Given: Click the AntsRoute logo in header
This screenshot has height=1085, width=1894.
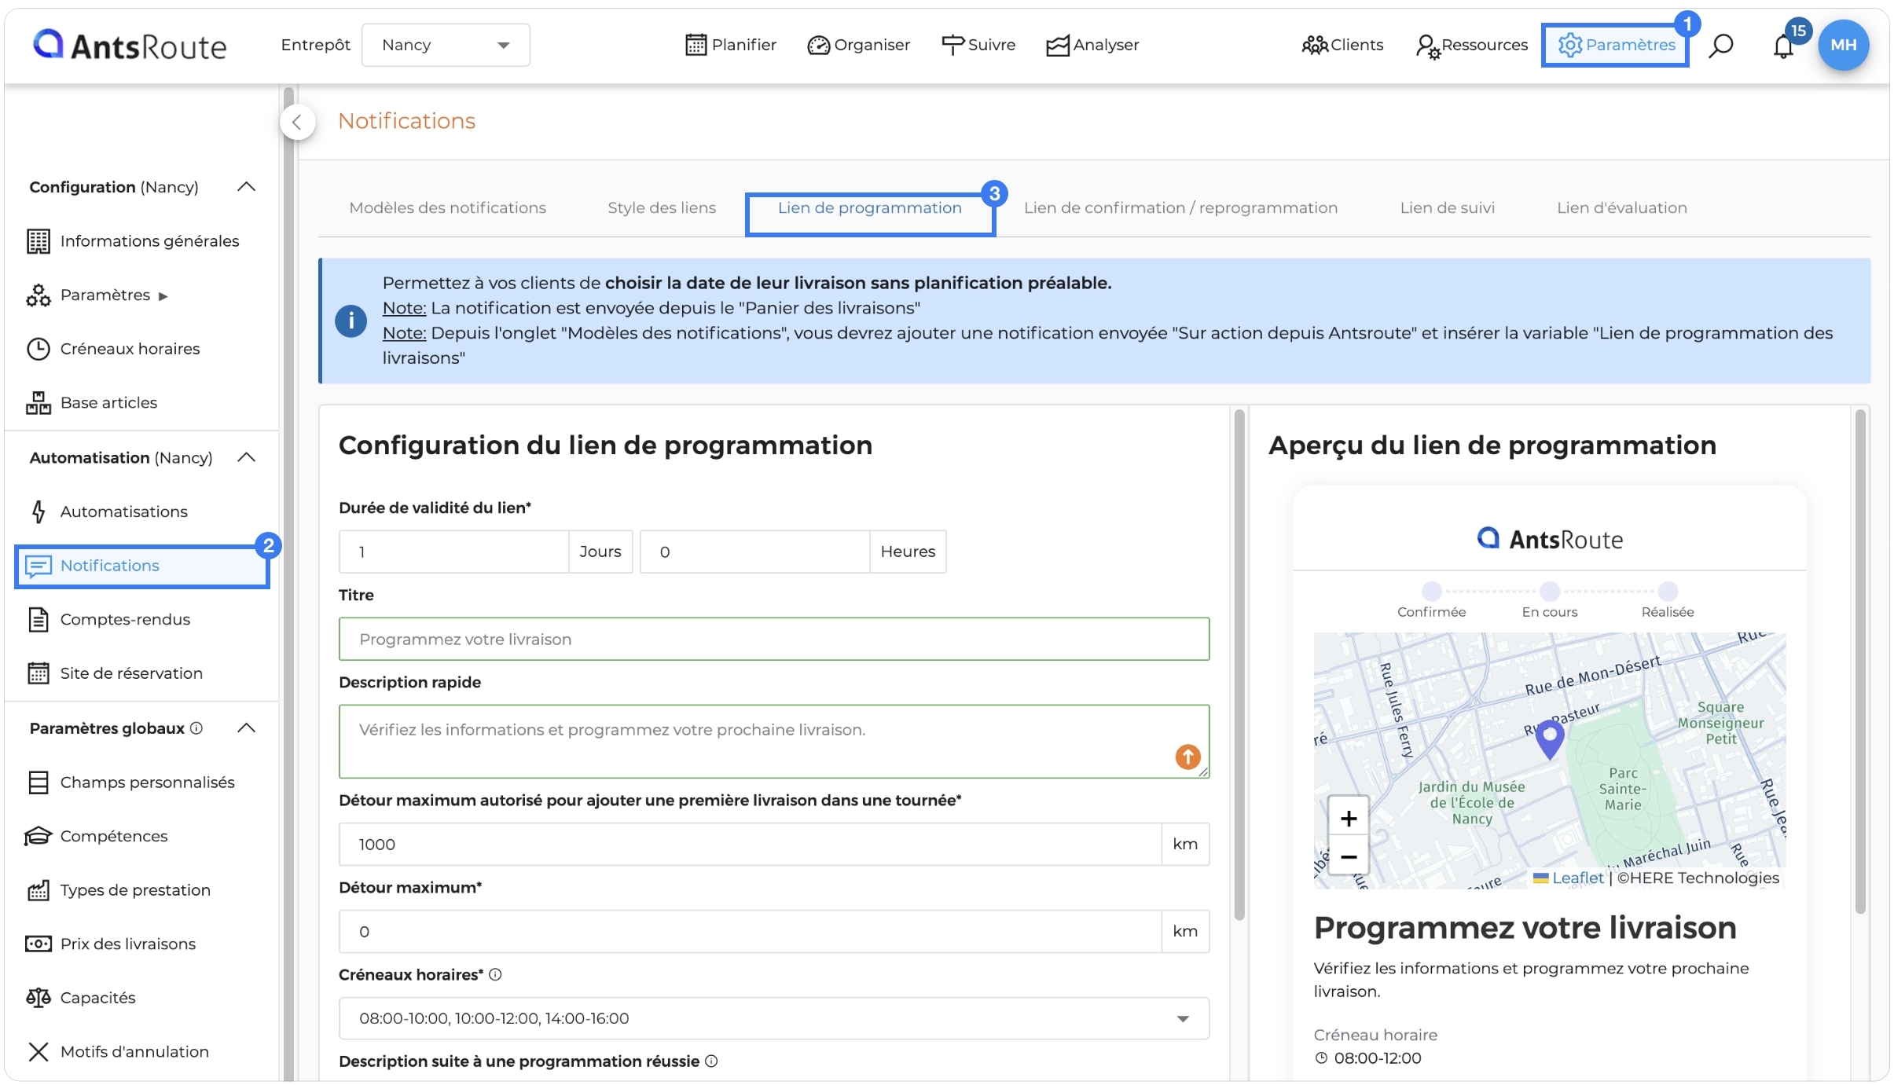Looking at the screenshot, I should 130,45.
